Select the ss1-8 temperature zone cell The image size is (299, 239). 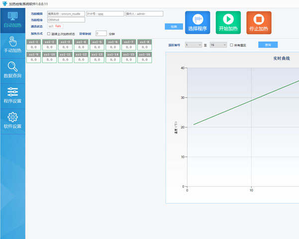tap(145, 44)
